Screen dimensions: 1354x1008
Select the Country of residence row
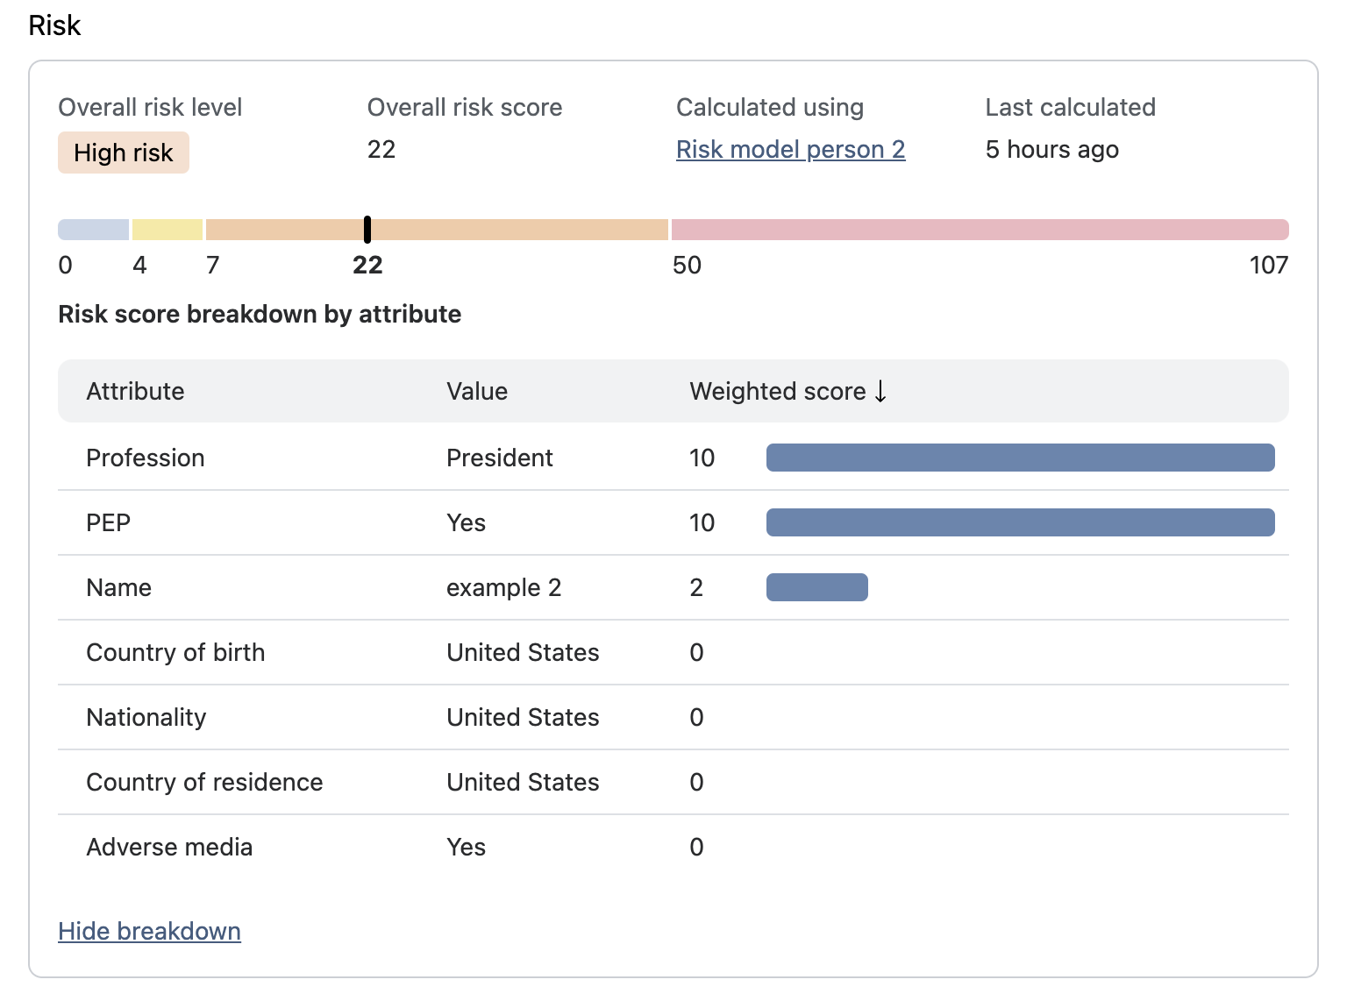(204, 782)
